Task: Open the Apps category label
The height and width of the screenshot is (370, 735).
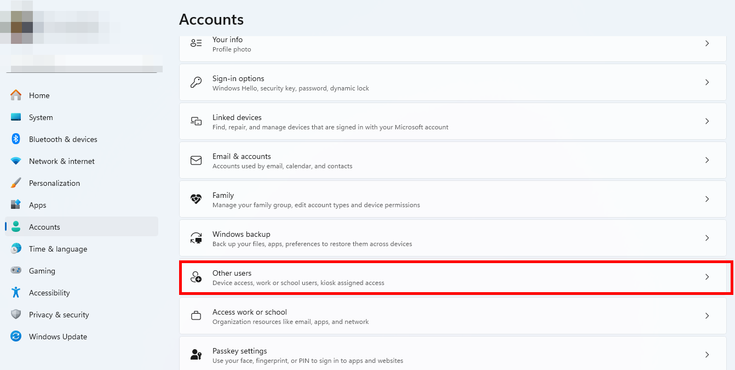Action: coord(38,205)
